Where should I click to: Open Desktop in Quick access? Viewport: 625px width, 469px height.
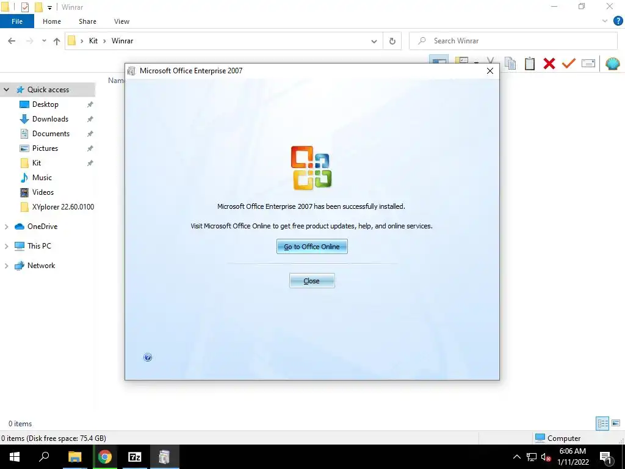click(x=45, y=104)
